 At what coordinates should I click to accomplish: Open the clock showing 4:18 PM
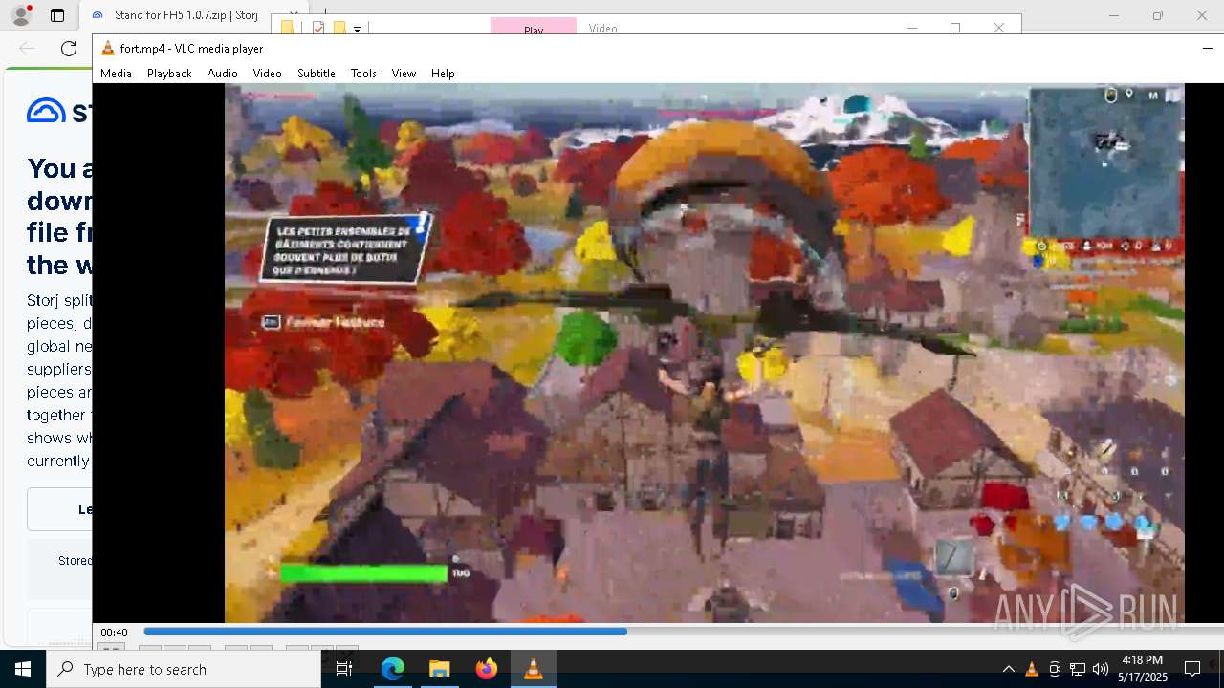click(x=1143, y=669)
